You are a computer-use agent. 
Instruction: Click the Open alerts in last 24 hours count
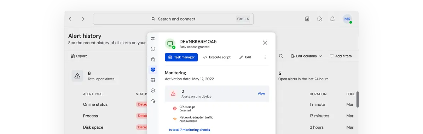click(x=280, y=73)
